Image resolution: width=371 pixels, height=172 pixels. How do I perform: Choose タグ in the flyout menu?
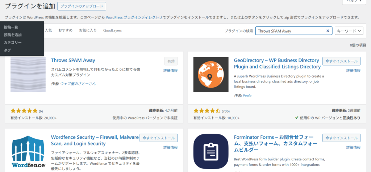(x=7, y=50)
